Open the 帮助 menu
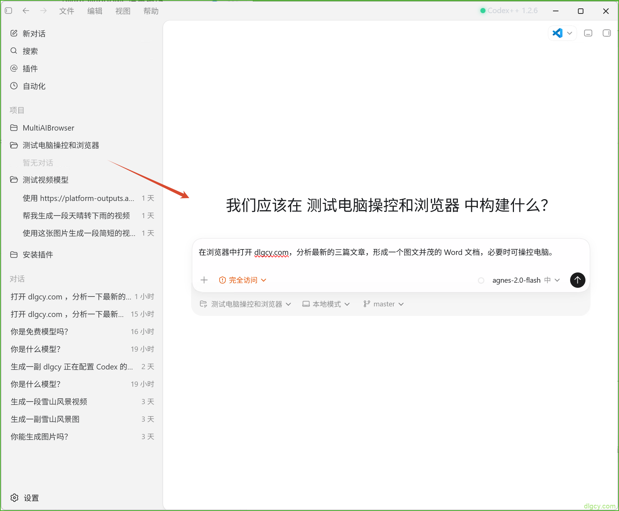 pyautogui.click(x=151, y=11)
